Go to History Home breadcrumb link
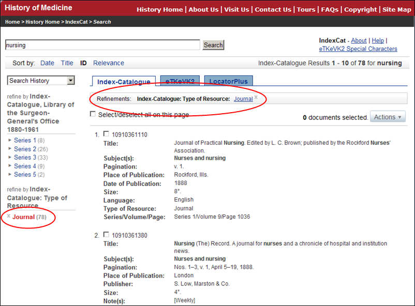The height and width of the screenshot is (306, 415). tap(42, 22)
